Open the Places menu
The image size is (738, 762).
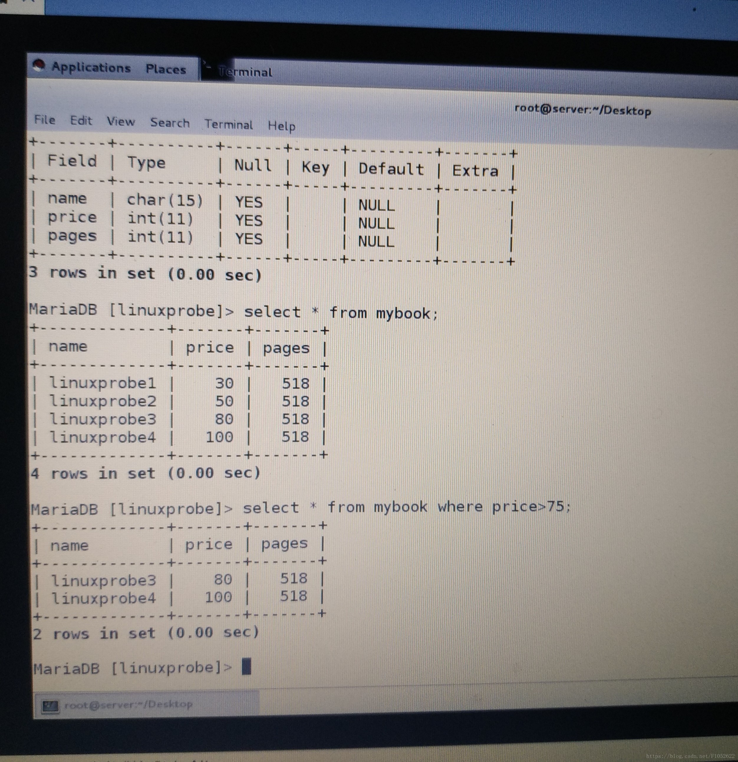point(166,69)
